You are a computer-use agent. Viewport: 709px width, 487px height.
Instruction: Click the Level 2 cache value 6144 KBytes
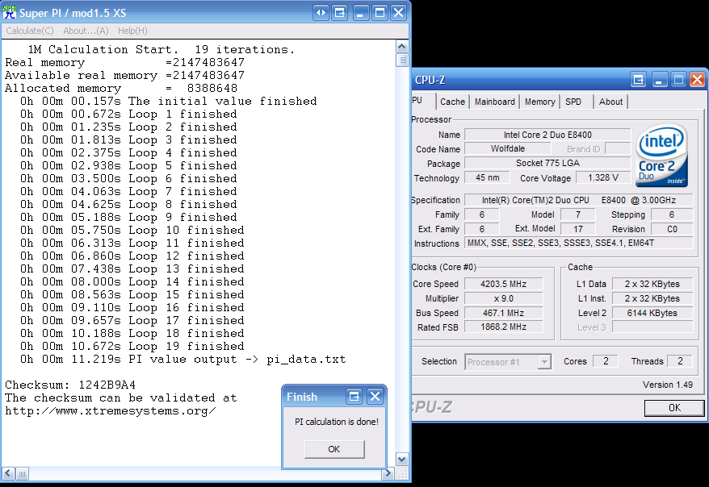pyautogui.click(x=652, y=313)
